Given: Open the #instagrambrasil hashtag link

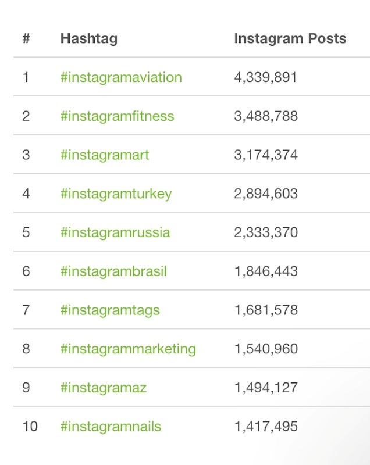Looking at the screenshot, I should tap(113, 271).
